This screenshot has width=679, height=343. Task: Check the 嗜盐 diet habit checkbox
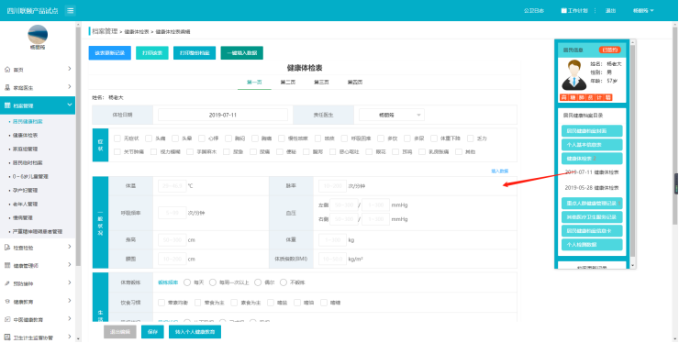pos(271,303)
